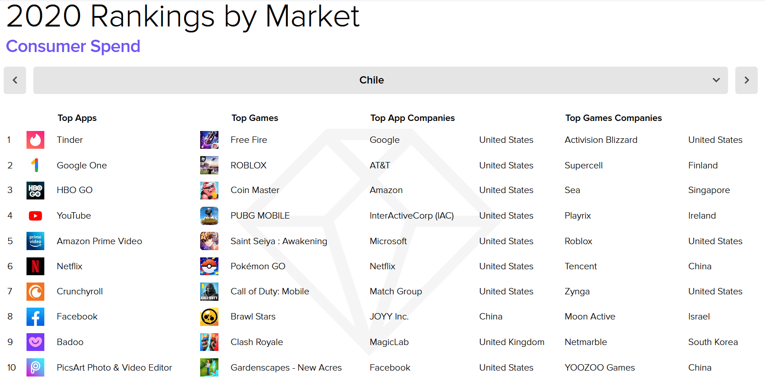Click the Badoo app icon
Image resolution: width=765 pixels, height=382 pixels.
[x=35, y=342]
